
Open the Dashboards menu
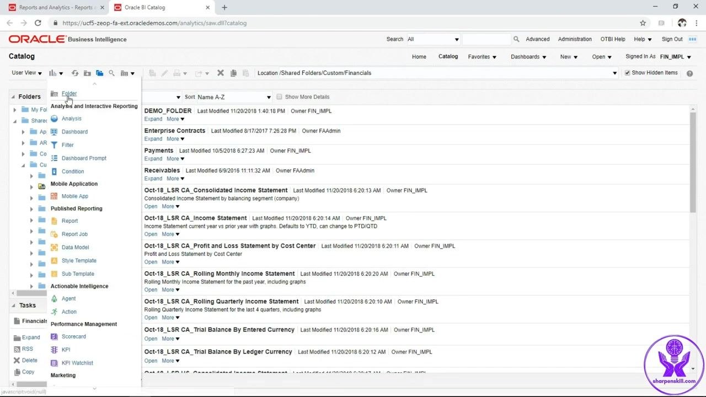(528, 57)
